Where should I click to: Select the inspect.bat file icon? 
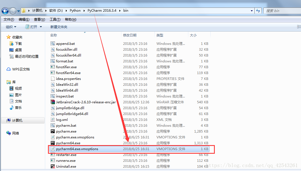53,96
